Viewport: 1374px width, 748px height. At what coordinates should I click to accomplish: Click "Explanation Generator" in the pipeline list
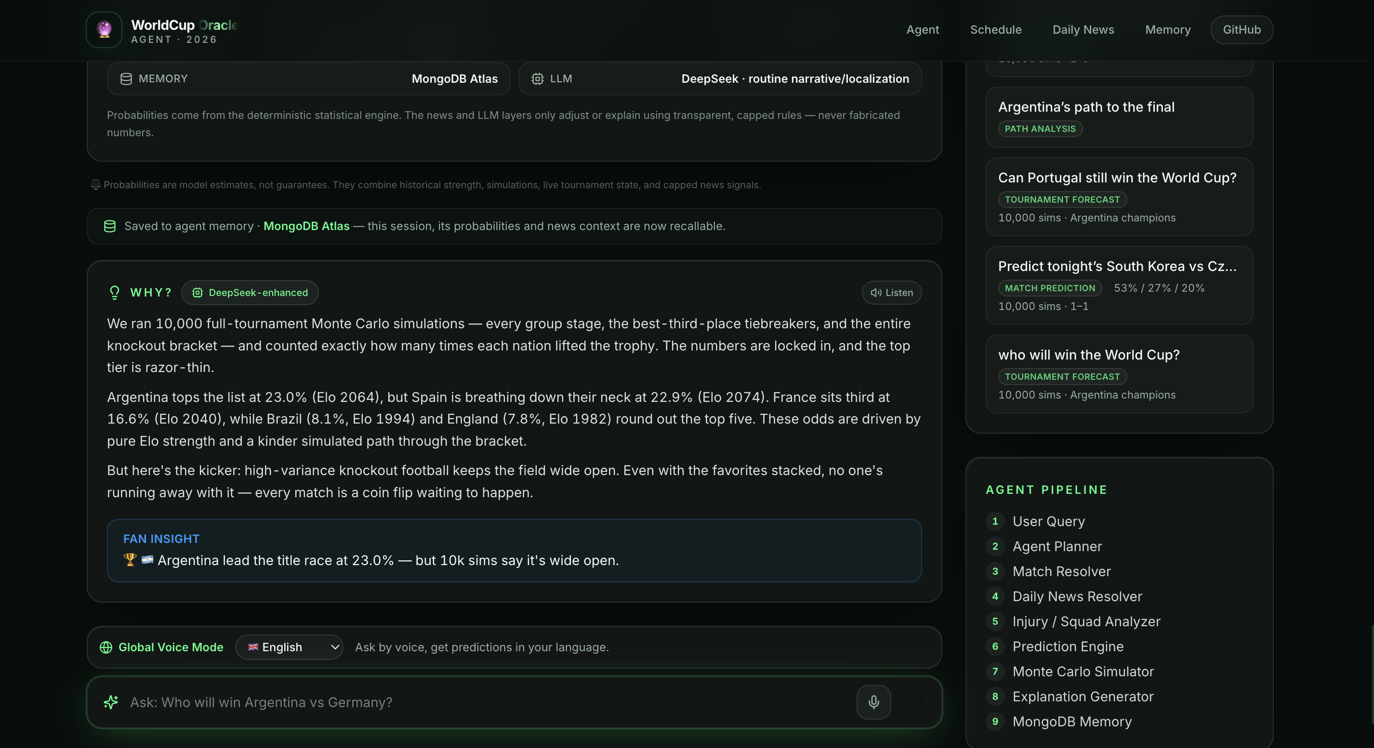click(1083, 696)
